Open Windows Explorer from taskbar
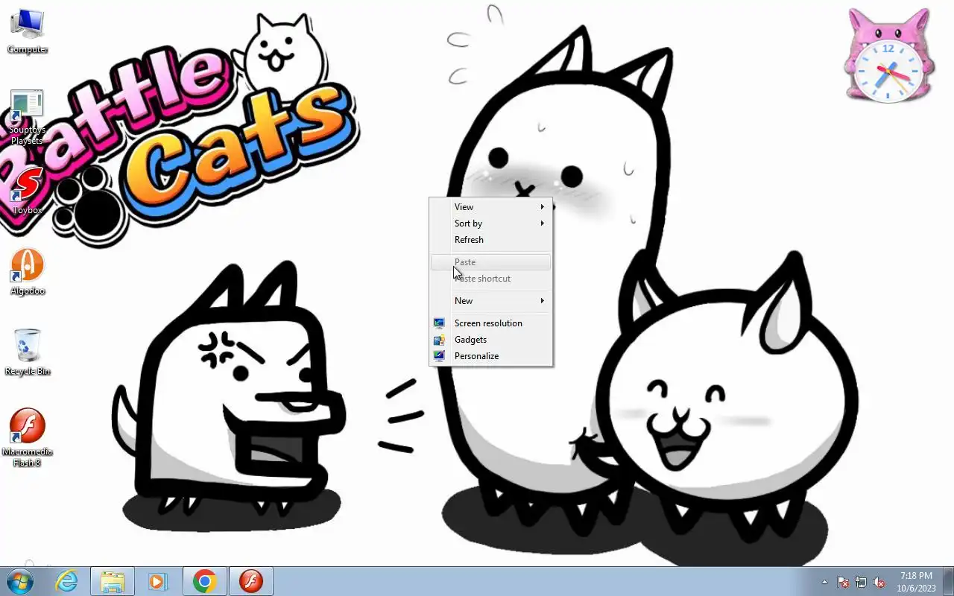Image resolution: width=954 pixels, height=596 pixels. pyautogui.click(x=113, y=581)
